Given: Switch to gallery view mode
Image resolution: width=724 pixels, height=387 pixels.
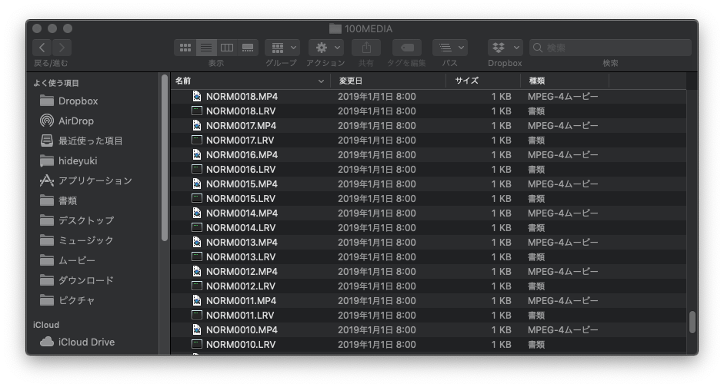Looking at the screenshot, I should click(x=248, y=48).
